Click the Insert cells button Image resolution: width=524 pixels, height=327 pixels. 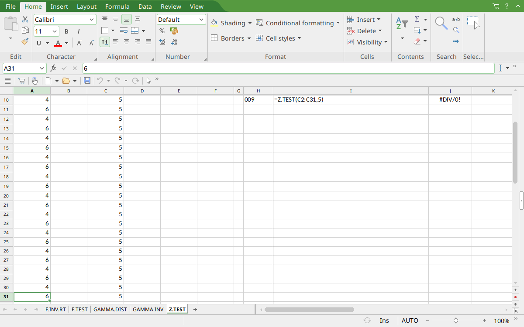pos(364,20)
